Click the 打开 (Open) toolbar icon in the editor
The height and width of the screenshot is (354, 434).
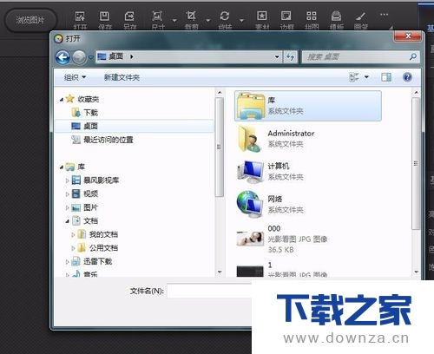click(80, 16)
